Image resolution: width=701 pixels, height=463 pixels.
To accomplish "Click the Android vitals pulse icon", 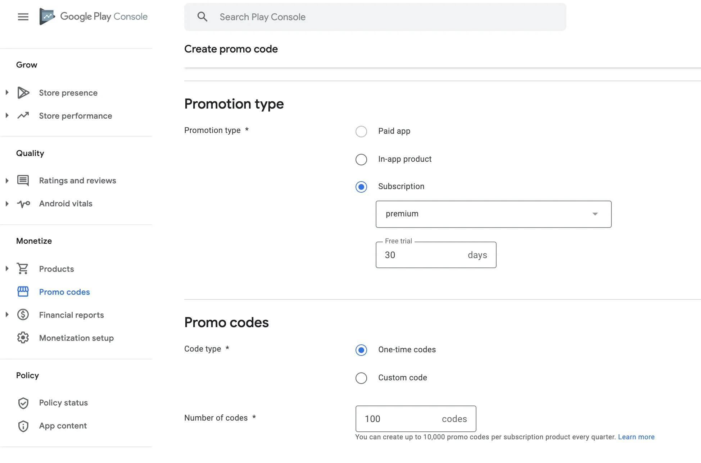I will click(23, 204).
